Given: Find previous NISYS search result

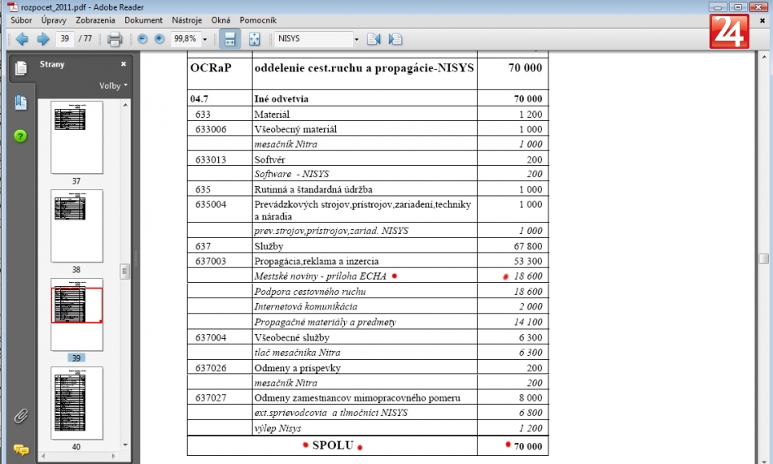Looking at the screenshot, I should [x=373, y=39].
